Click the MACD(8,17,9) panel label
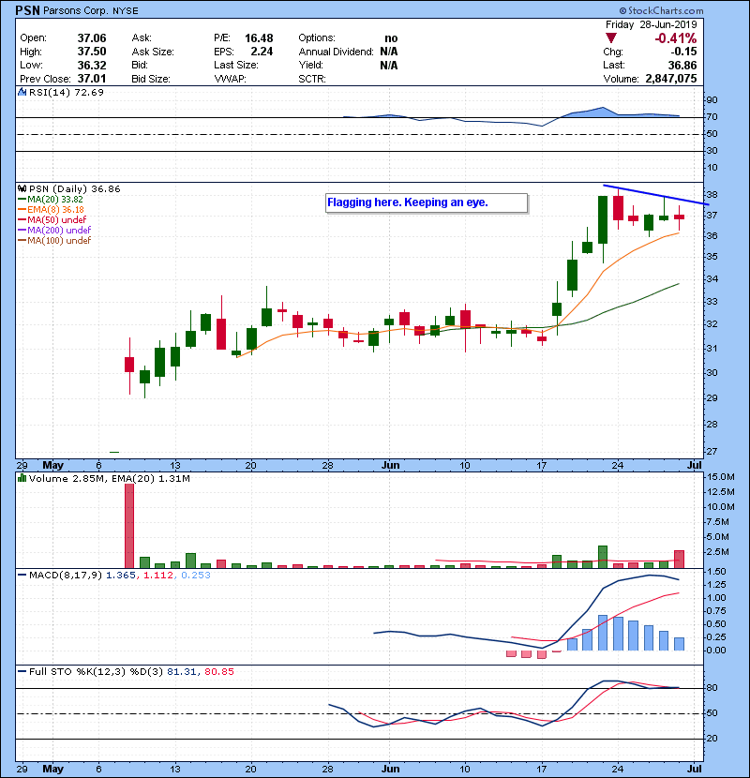The image size is (750, 778). pyautogui.click(x=66, y=576)
